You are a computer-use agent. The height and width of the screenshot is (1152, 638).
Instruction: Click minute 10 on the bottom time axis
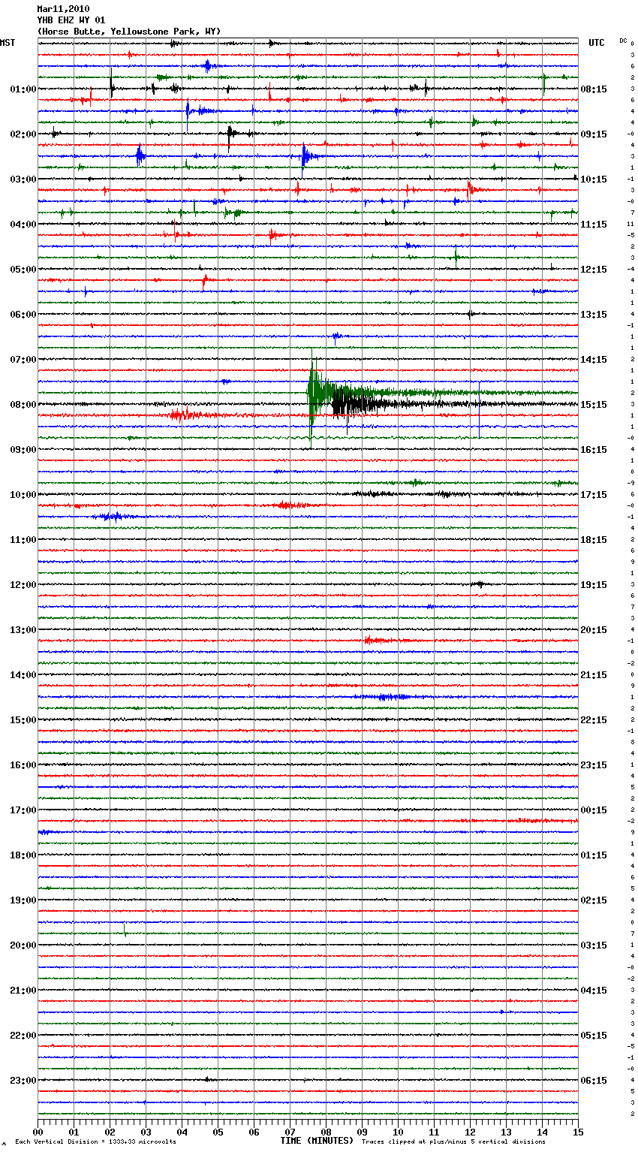[x=398, y=1132]
